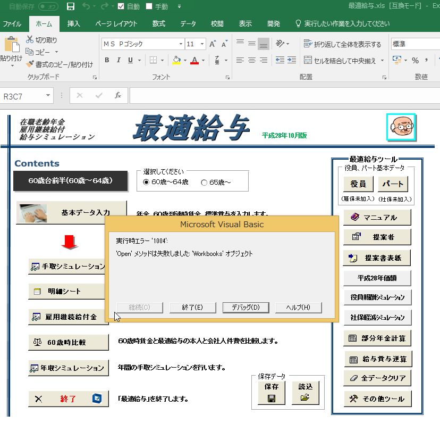Click the formula bar input field
Viewport: 440px width, 423px height.
[284, 95]
